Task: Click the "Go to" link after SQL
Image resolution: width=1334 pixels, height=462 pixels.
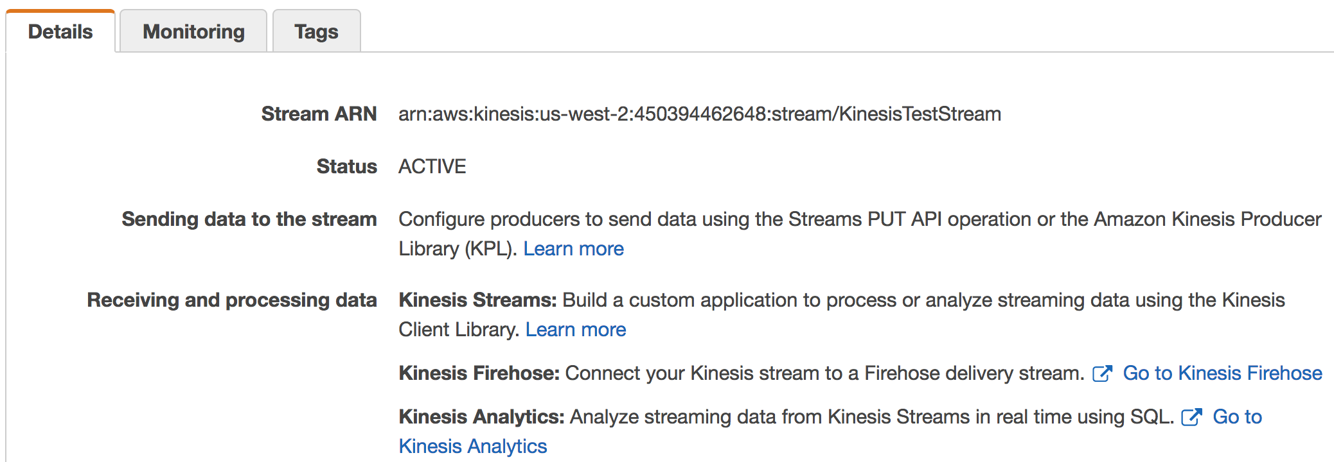Action: (x=1237, y=416)
